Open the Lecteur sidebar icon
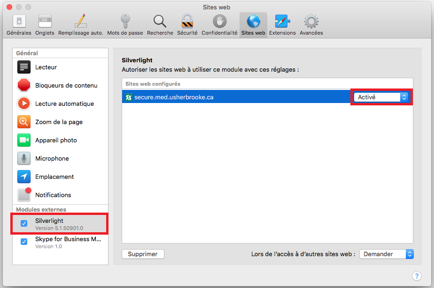 click(x=24, y=67)
